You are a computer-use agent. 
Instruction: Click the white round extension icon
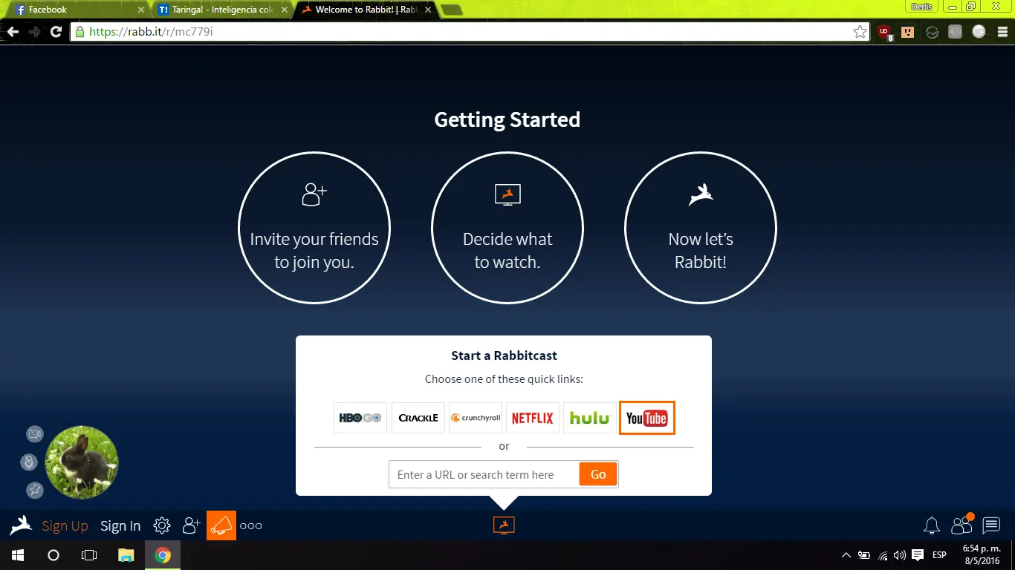(979, 32)
